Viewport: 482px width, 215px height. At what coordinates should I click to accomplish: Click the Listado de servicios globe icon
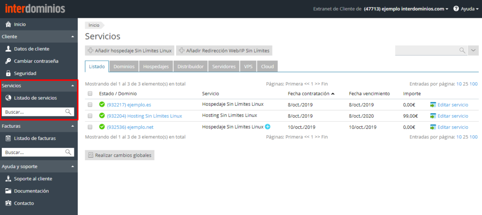tap(8, 98)
